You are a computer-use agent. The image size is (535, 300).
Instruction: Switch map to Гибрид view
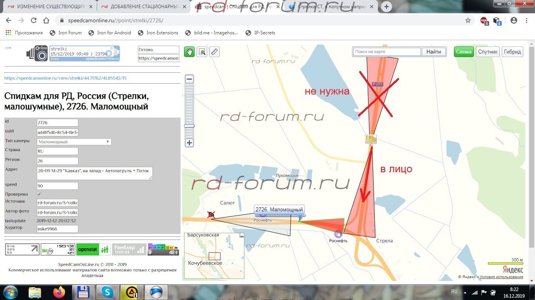point(512,52)
